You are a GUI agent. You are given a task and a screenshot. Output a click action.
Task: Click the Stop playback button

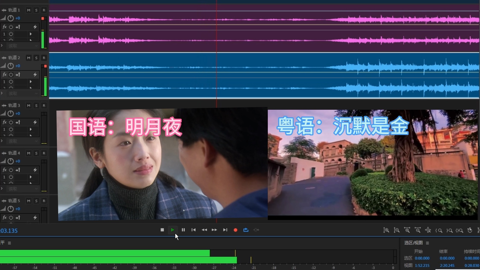coord(162,230)
